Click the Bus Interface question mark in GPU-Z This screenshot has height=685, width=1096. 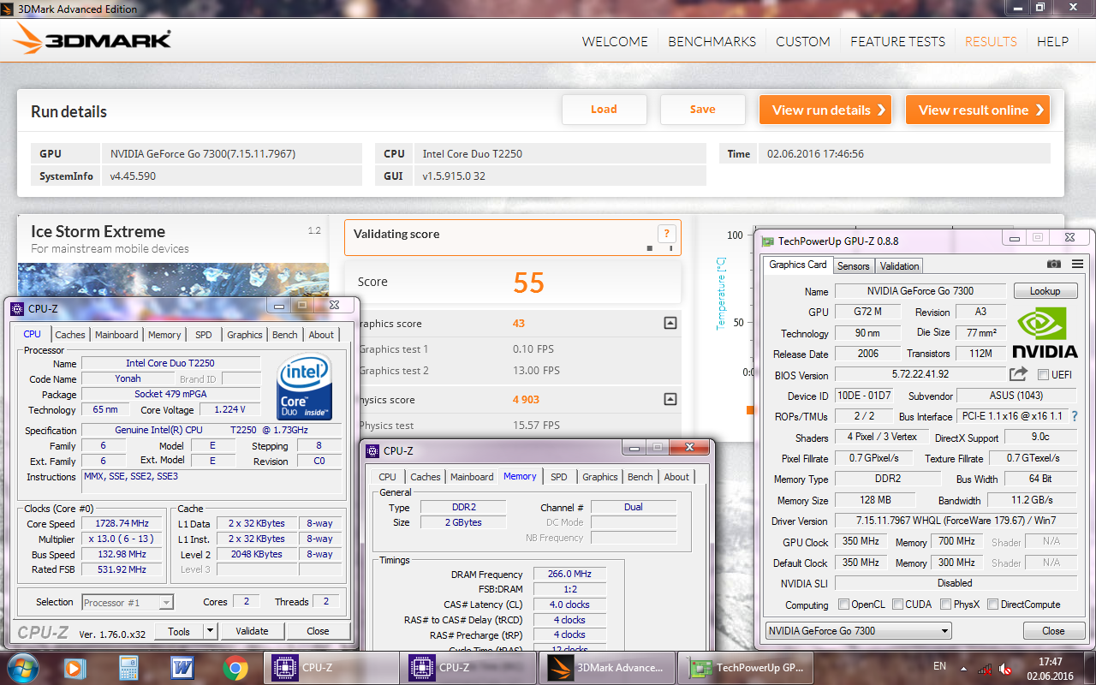pos(1075,416)
